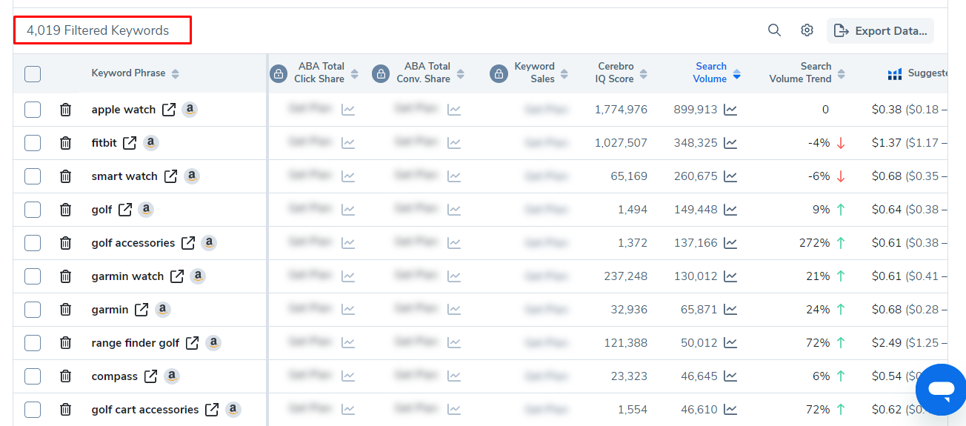
Task: Click the search magnifier icon
Action: [774, 30]
